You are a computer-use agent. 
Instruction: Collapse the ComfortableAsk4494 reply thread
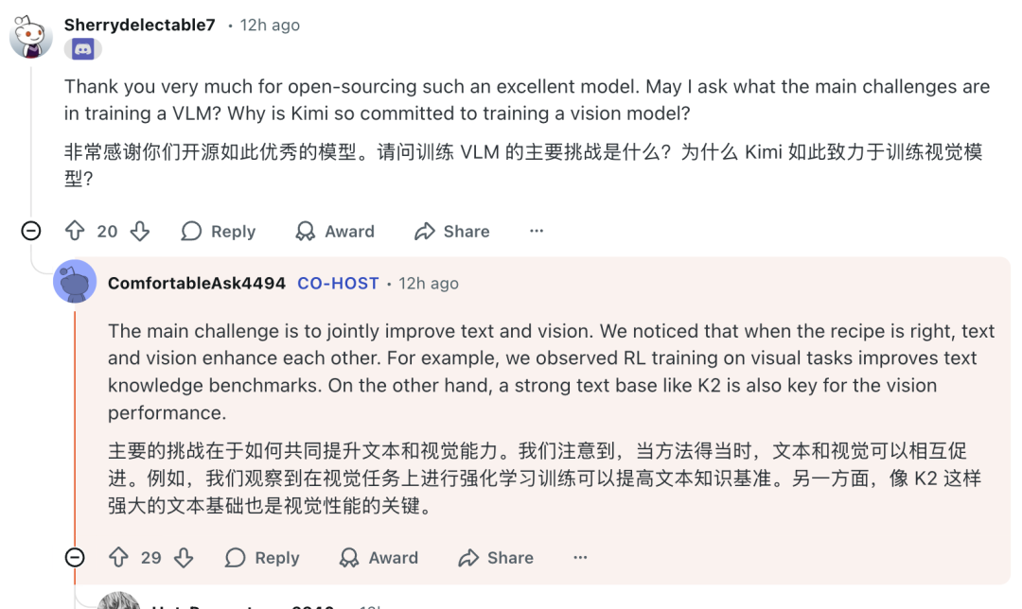pyautogui.click(x=74, y=558)
